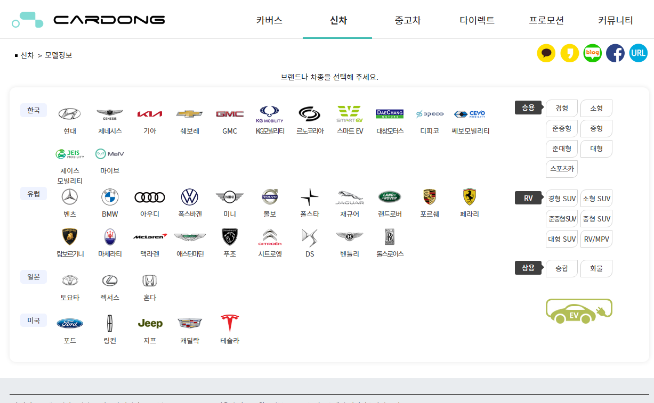Open the Bentley (벤틀리) brand

pyautogui.click(x=350, y=237)
